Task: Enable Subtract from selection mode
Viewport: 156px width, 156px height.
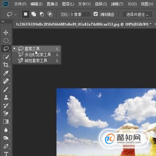Action: (x=42, y=14)
